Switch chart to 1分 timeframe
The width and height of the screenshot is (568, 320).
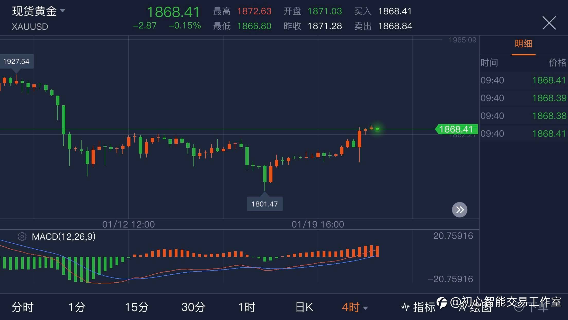(77, 307)
